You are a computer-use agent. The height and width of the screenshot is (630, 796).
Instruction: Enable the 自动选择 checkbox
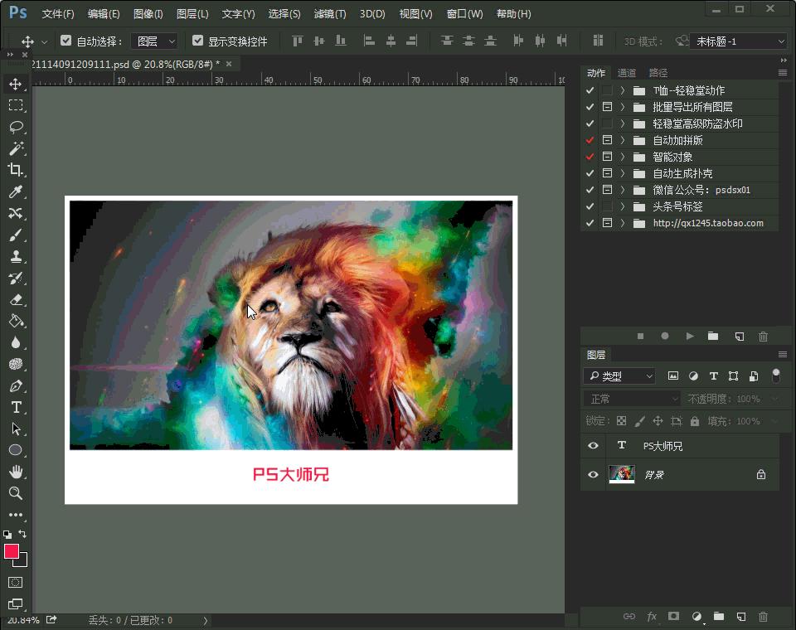tap(66, 40)
